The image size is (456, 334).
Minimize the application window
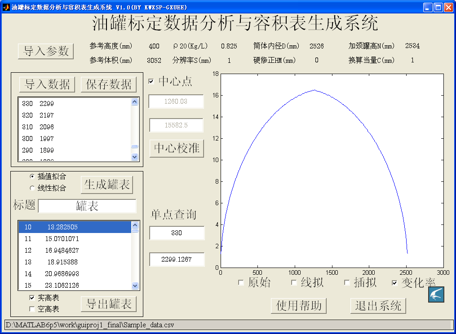point(428,7)
